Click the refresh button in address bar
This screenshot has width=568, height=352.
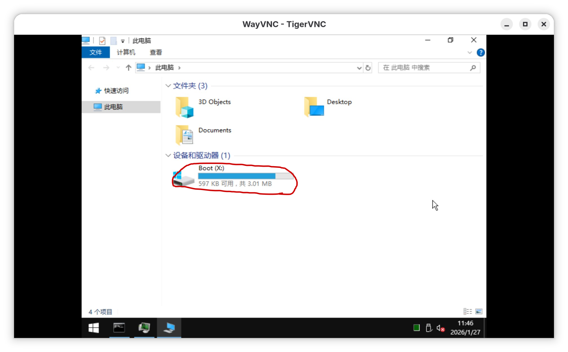(x=368, y=68)
